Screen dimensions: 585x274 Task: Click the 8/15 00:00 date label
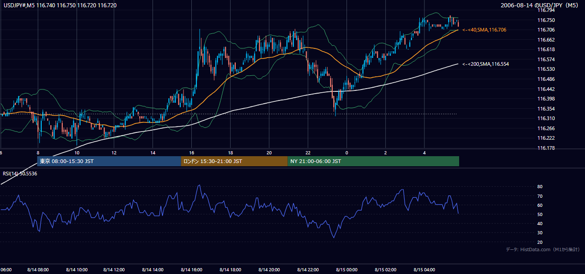pos(347,270)
